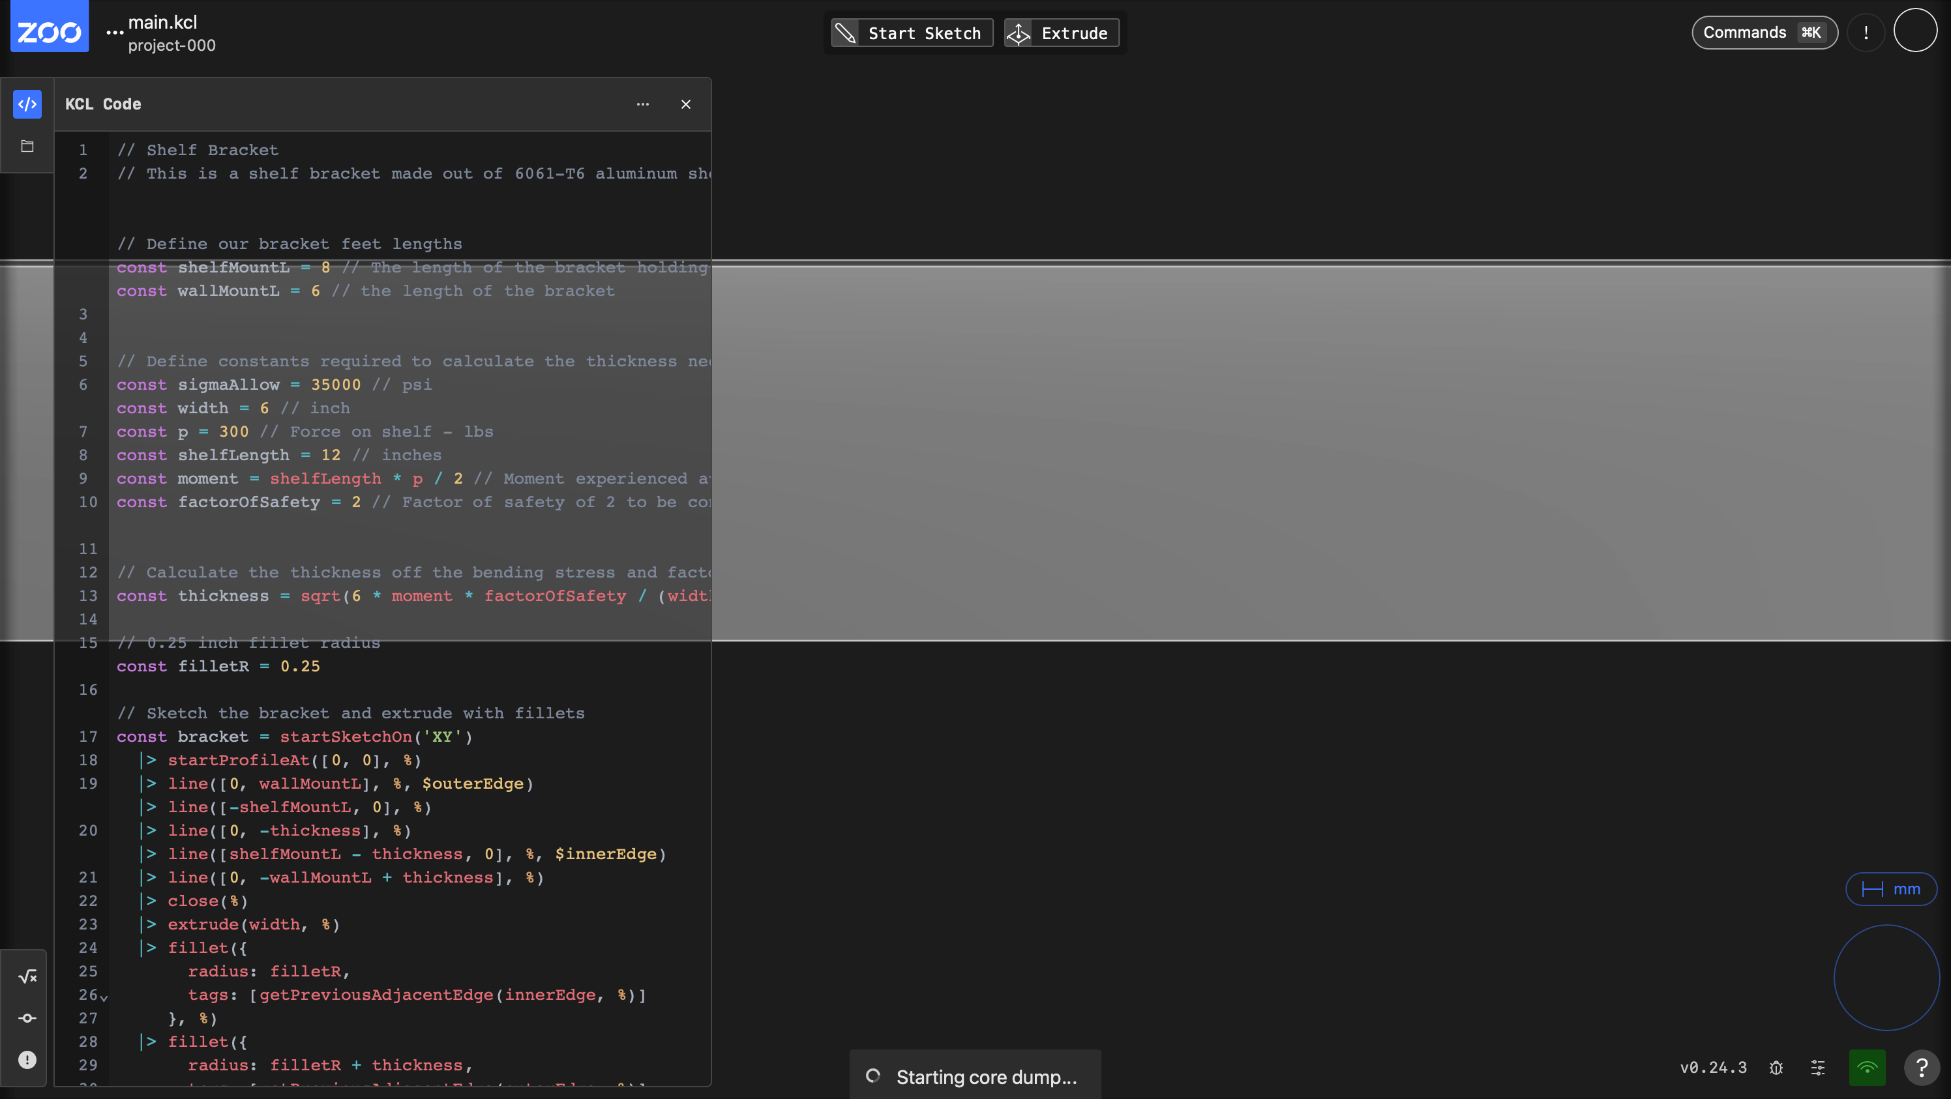Click the green network status icon

[x=1867, y=1067]
